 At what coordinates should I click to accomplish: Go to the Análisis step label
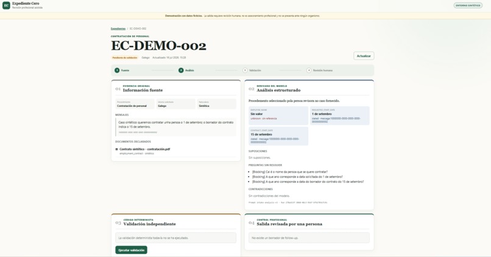click(189, 70)
